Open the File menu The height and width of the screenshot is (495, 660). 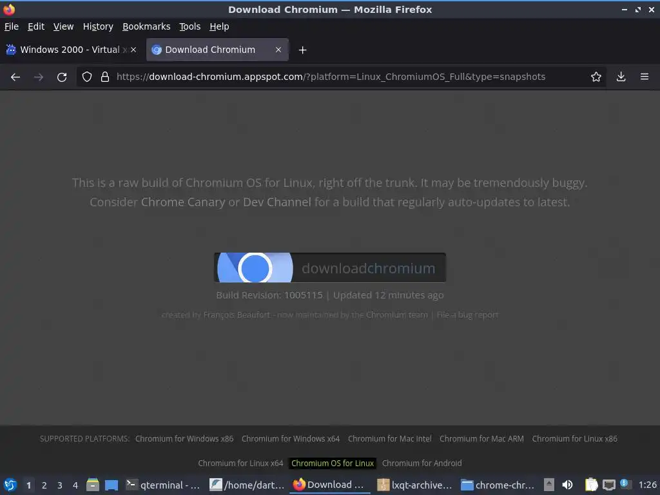(12, 26)
